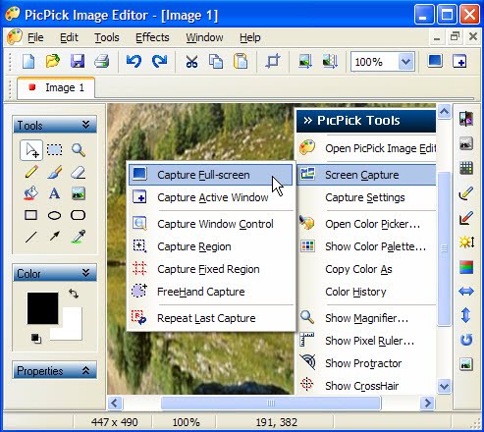The image size is (484, 432).
Task: Select the Eraser tool
Action: click(79, 172)
